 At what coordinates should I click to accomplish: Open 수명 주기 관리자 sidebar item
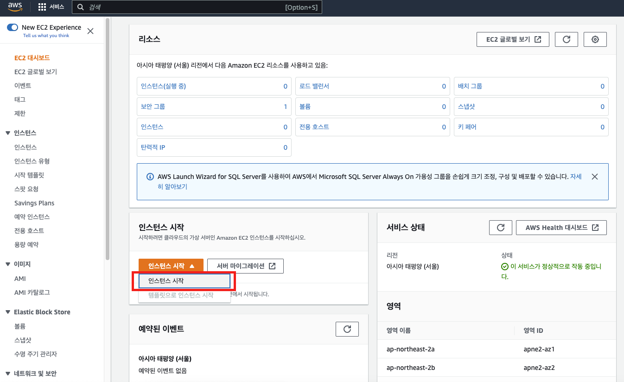pyautogui.click(x=36, y=354)
